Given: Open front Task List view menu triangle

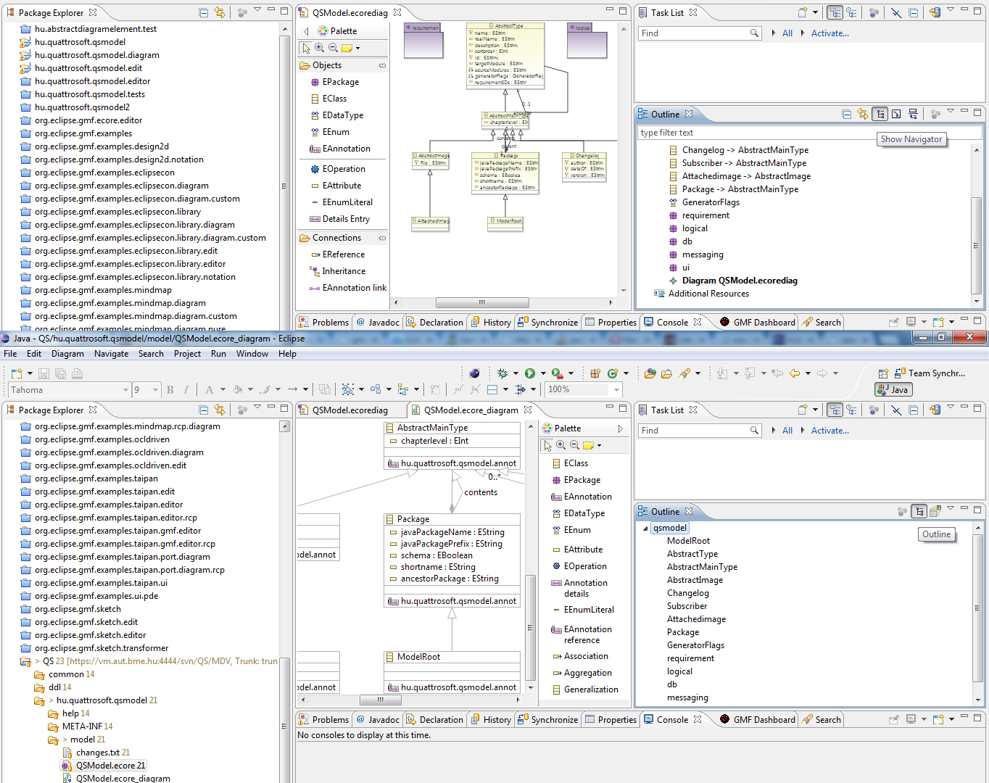Looking at the screenshot, I should 950,408.
